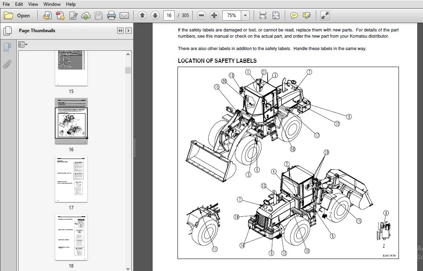Viewport: 423px width, 271px height.
Task: Select the page 17 thumbnail
Action: pyautogui.click(x=71, y=179)
